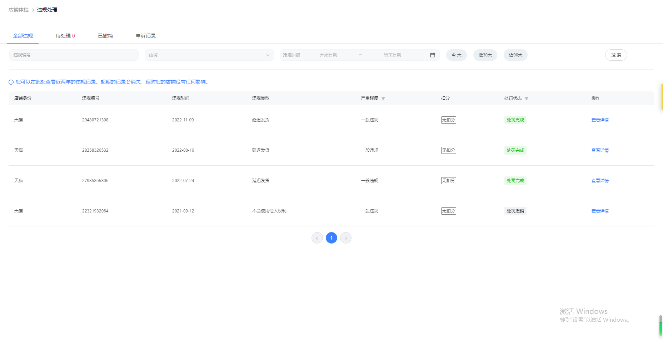Click the 开始日期 start date field
The image size is (663, 341).
[x=329, y=55]
